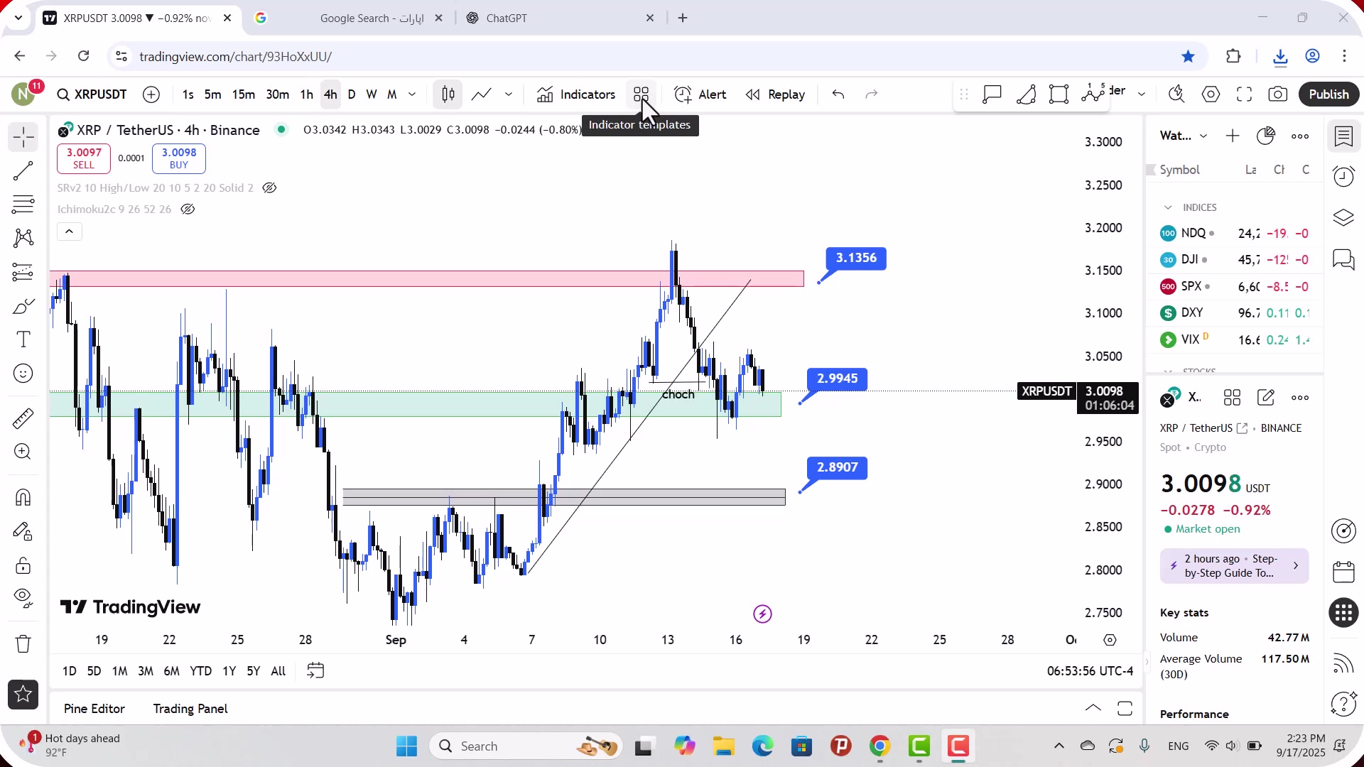Take a chart snapshot with camera icon

coord(1277,94)
